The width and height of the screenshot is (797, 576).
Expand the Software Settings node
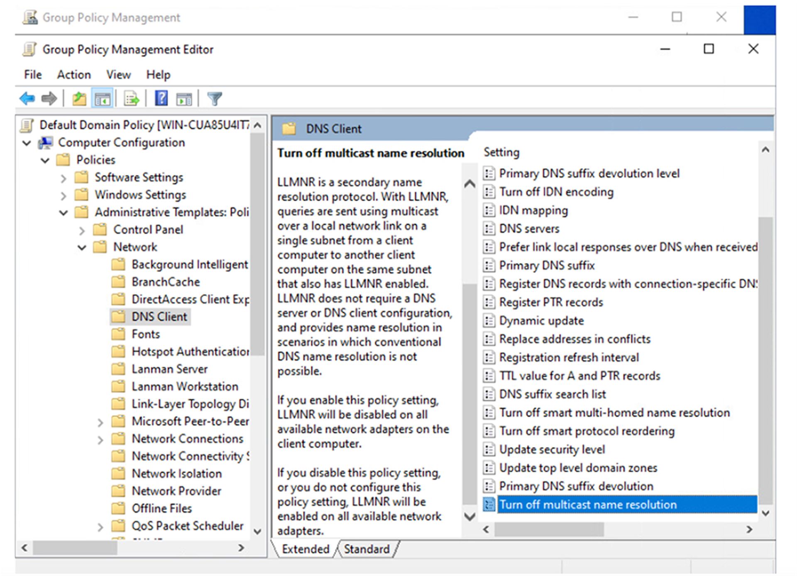coord(63,178)
